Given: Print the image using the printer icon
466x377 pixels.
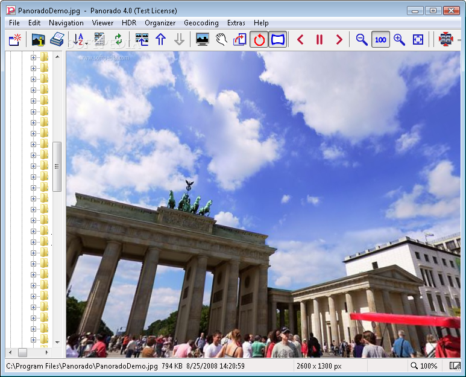Looking at the screenshot, I should point(57,40).
